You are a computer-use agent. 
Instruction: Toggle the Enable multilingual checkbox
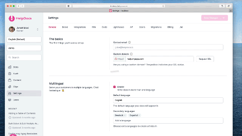(114, 87)
